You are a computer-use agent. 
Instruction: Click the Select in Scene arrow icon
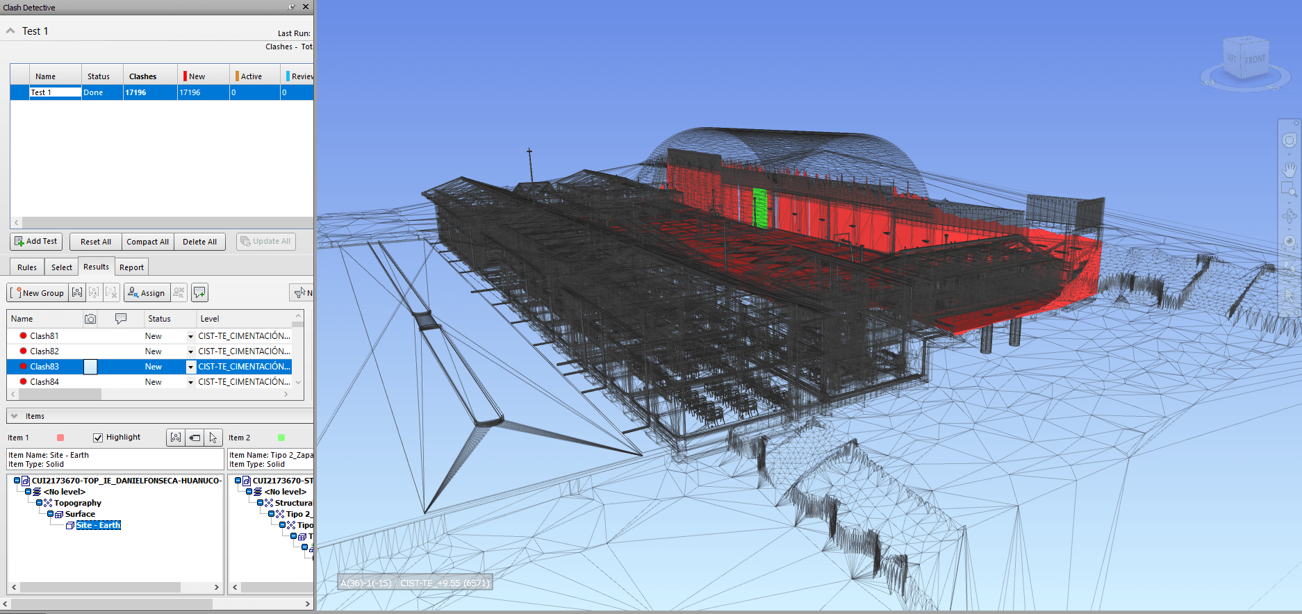click(213, 438)
